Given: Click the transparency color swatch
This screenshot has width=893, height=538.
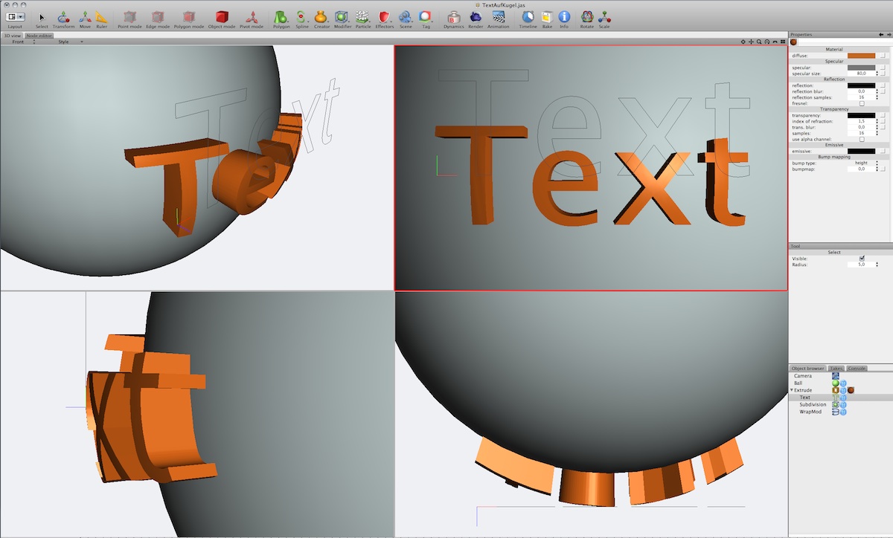Looking at the screenshot, I should (x=861, y=115).
